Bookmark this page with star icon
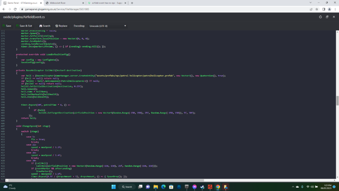This screenshot has height=191, width=339. click(x=317, y=9)
